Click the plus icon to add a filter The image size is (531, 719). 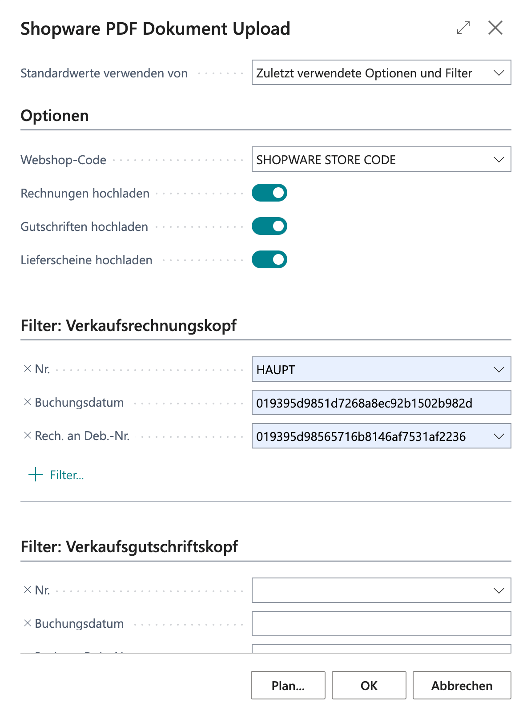tap(36, 475)
